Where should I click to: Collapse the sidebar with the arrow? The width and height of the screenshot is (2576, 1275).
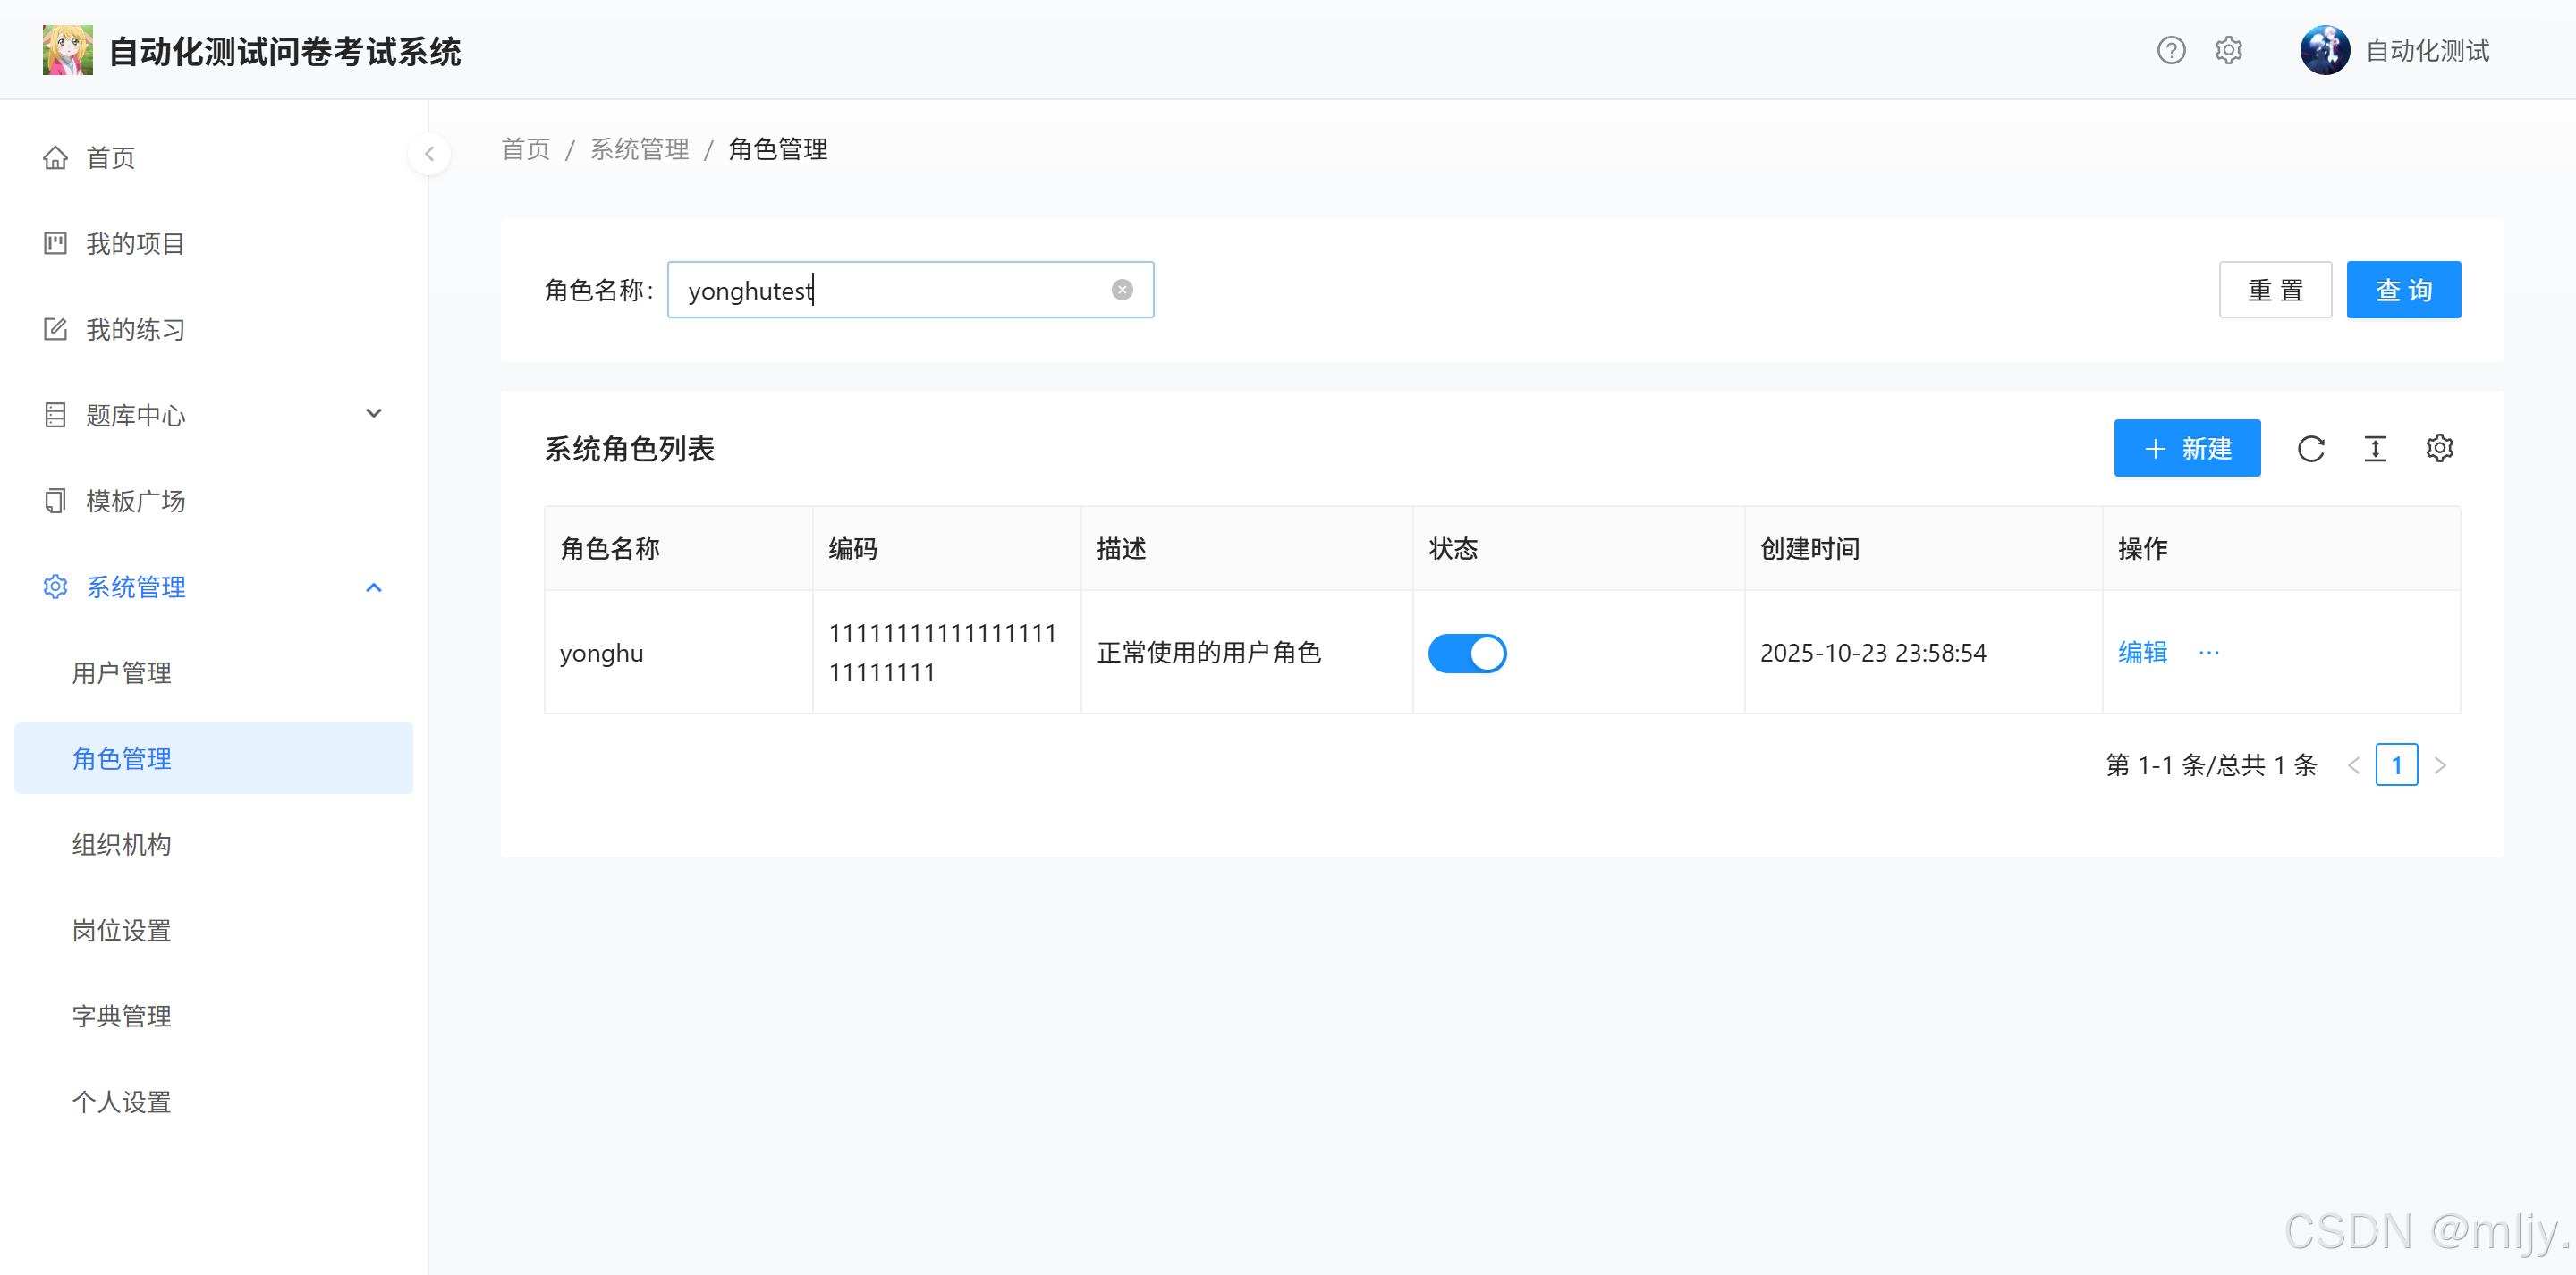[x=429, y=154]
